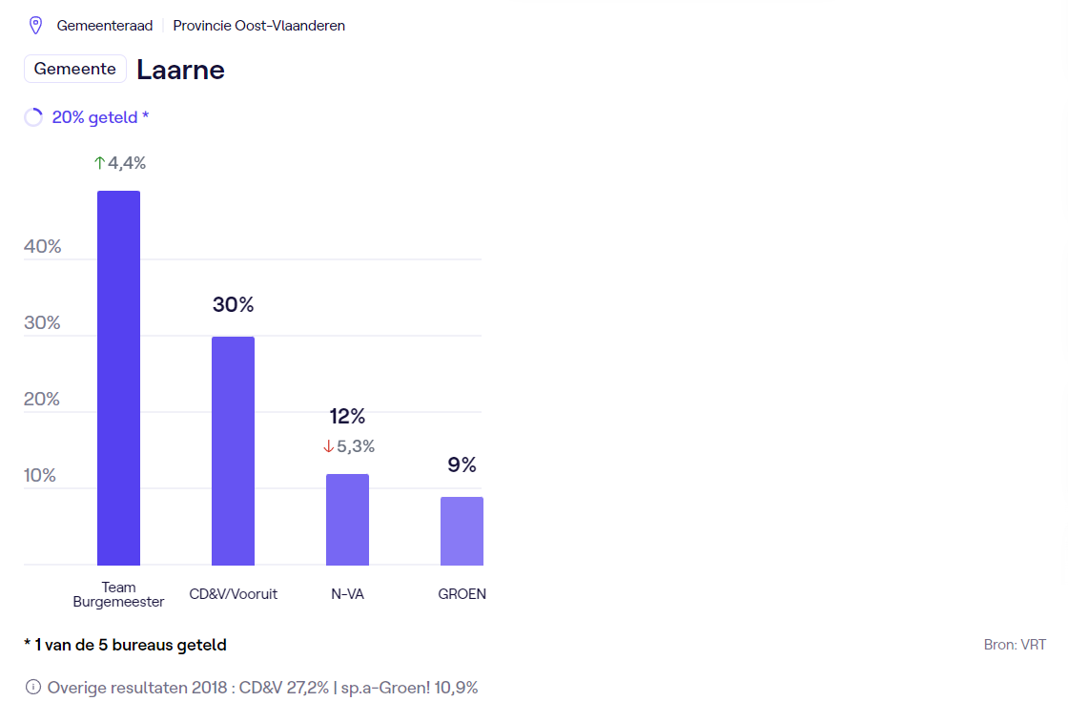Open Provincie Oost-Vlaanderen breadcrumb
Image resolution: width=1068 pixels, height=722 pixels.
258,26
